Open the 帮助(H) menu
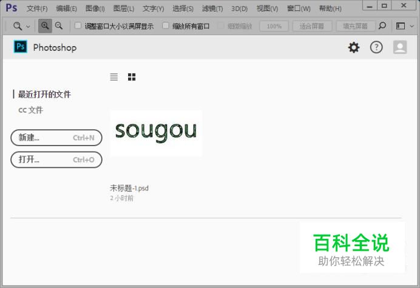Image resolution: width=420 pixels, height=288 pixels. tap(330, 8)
